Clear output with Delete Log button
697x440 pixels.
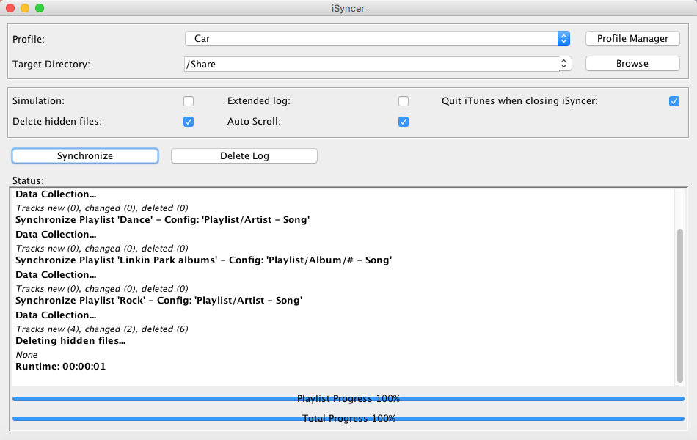click(244, 156)
